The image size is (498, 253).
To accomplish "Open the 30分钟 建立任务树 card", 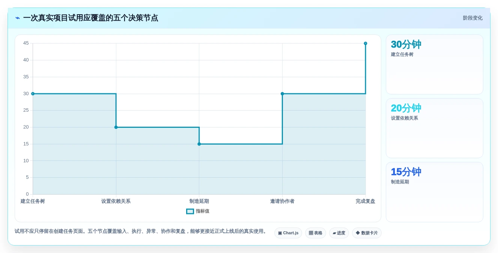I will click(435, 64).
